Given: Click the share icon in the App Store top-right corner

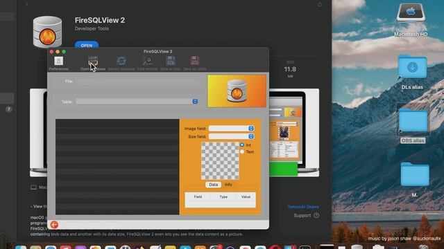Looking at the screenshot, I should 319,4.
